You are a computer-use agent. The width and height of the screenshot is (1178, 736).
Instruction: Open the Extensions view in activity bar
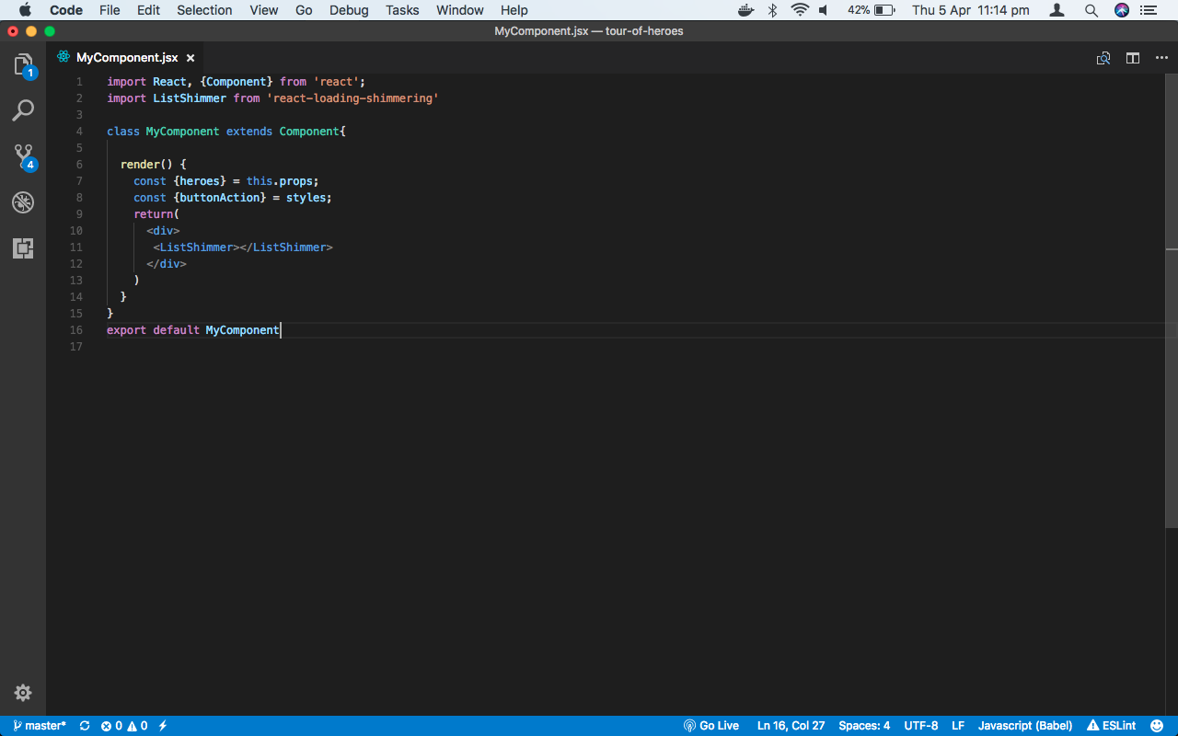click(23, 247)
